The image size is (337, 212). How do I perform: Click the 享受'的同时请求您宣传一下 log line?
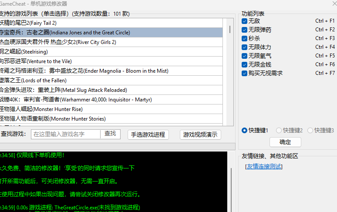tap(67, 168)
